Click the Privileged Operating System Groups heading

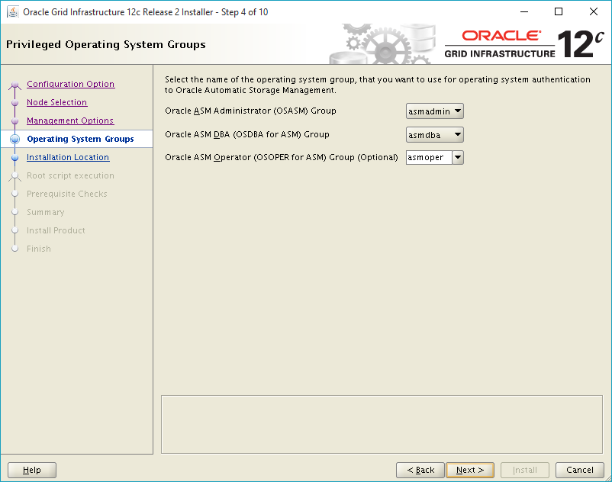coord(106,44)
